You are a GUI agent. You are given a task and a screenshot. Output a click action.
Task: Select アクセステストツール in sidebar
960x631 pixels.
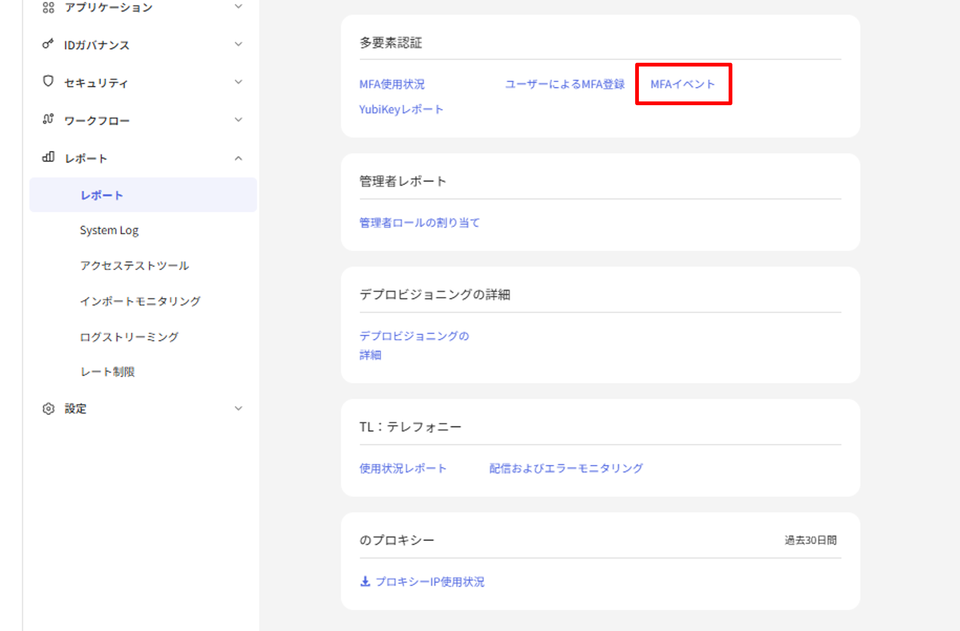tap(135, 266)
